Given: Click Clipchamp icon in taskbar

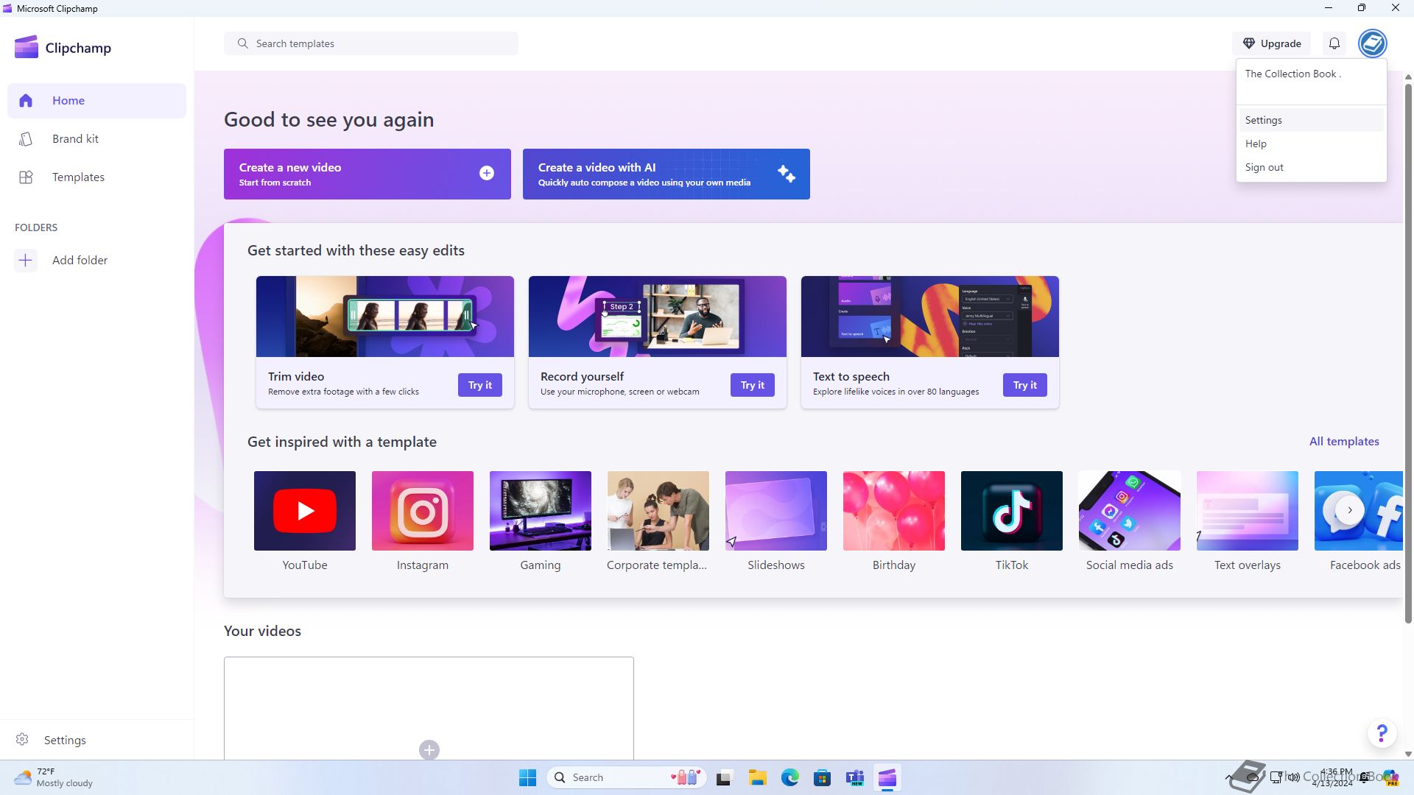Looking at the screenshot, I should click(887, 777).
